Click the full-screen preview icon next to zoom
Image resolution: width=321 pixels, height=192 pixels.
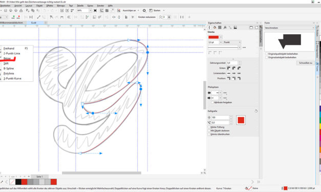coord(95,10)
